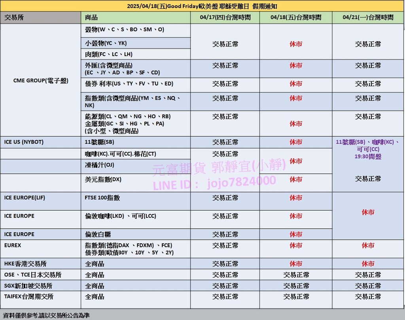Select the 美元指數(DX) product cell
This screenshot has width=405, height=320.
click(103, 179)
